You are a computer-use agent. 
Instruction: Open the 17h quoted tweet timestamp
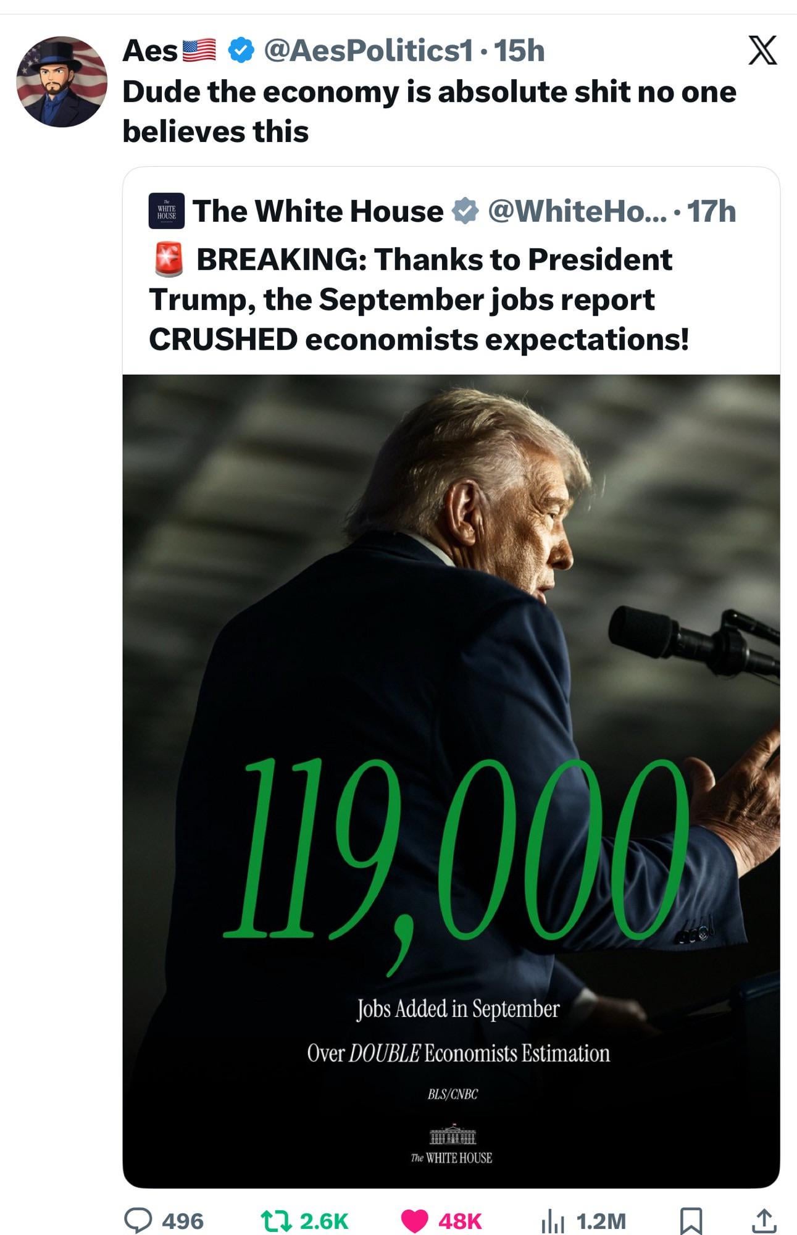tap(711, 211)
